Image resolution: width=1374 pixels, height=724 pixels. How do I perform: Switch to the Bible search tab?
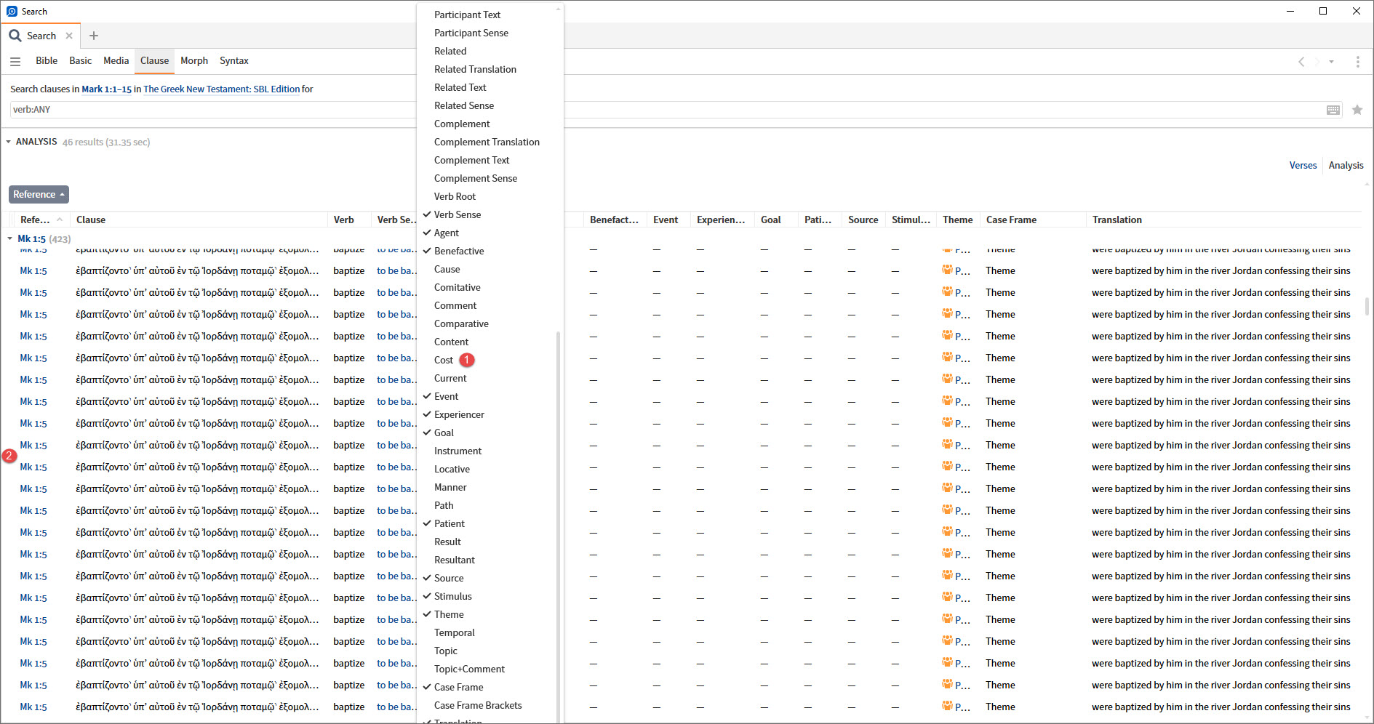(47, 61)
